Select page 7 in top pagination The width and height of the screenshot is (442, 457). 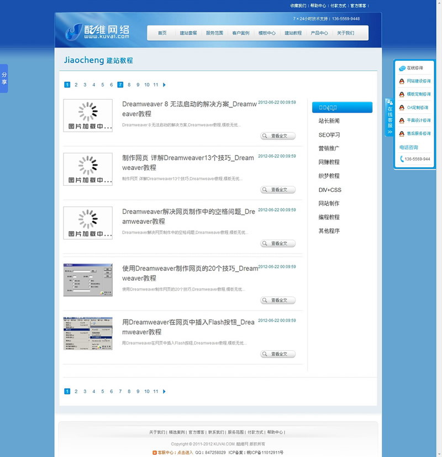pos(120,85)
